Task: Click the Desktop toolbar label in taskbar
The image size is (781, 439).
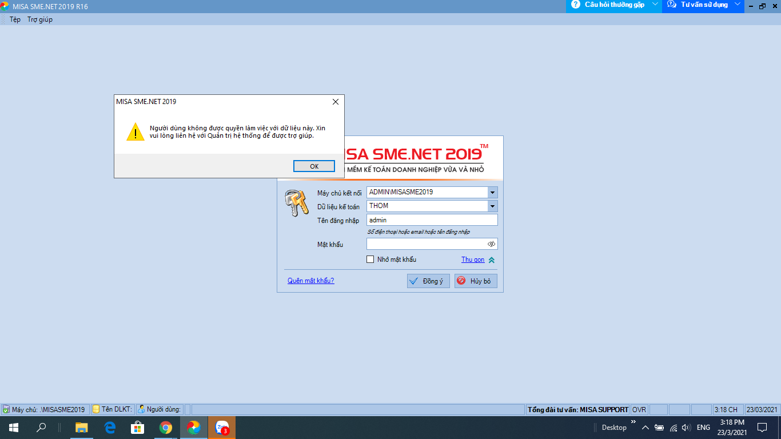Action: pos(614,428)
